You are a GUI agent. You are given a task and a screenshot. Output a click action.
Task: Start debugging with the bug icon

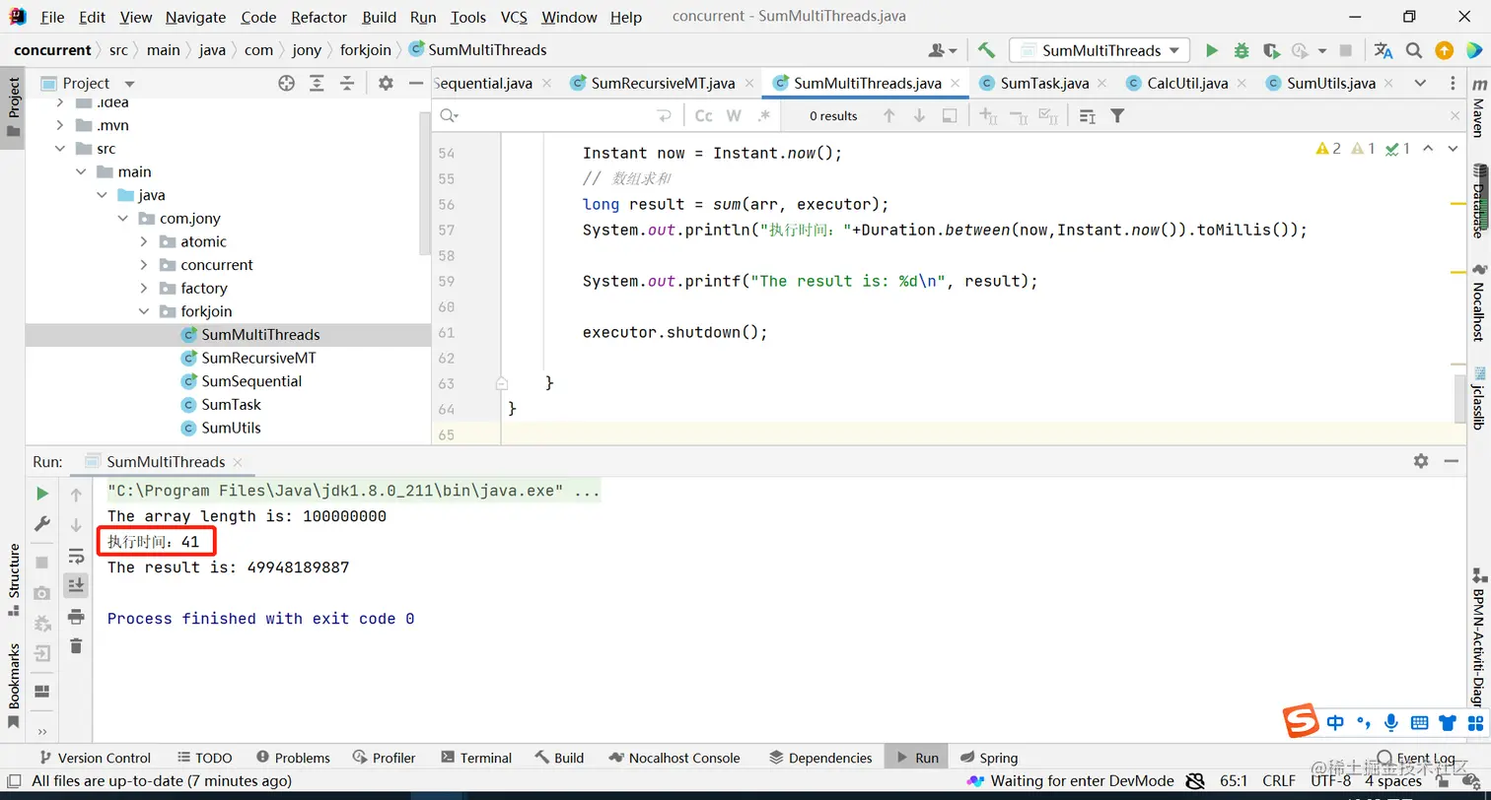pyautogui.click(x=1242, y=50)
